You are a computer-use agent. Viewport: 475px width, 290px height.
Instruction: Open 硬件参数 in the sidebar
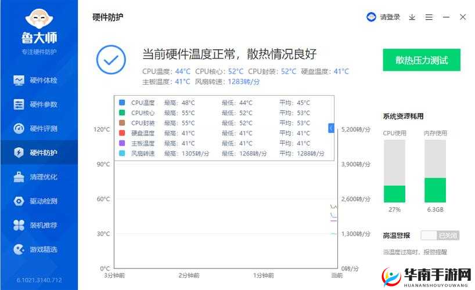point(39,104)
